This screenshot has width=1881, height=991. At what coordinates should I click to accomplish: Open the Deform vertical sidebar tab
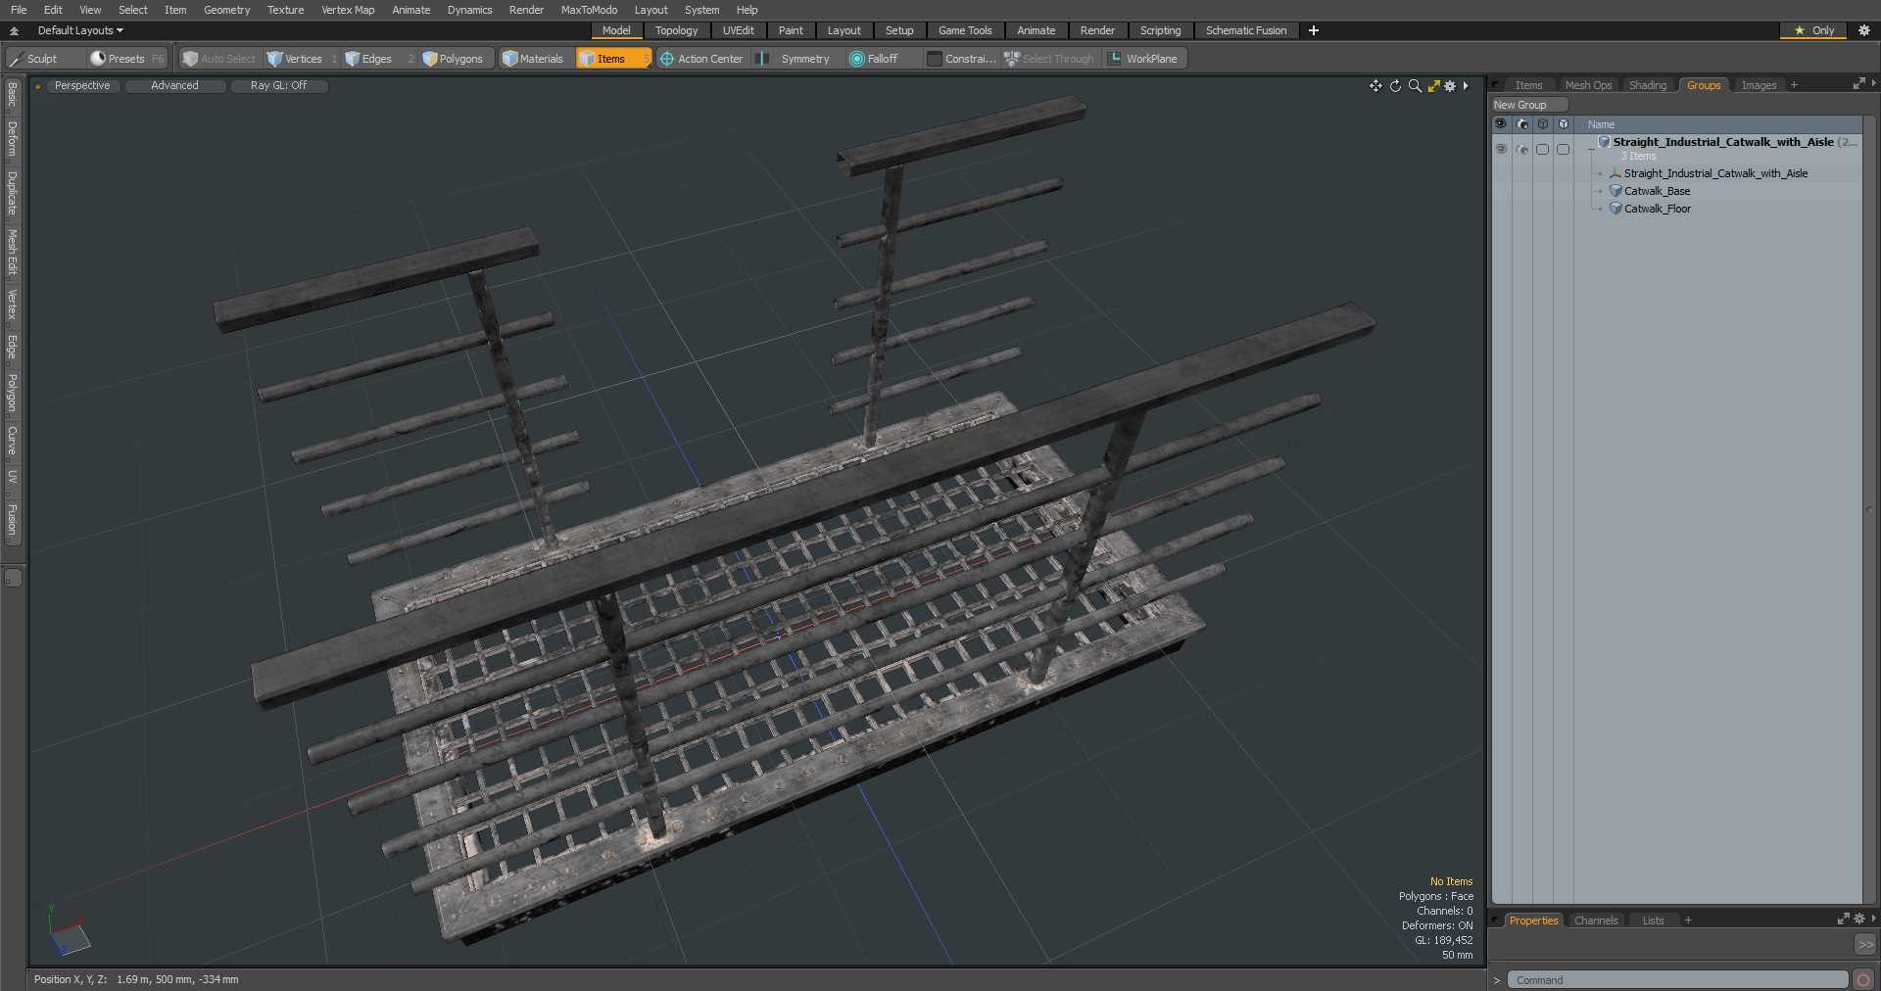coord(13,139)
